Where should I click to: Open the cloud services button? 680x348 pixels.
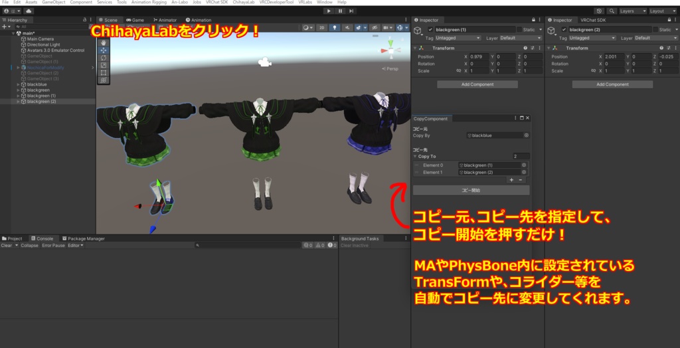(x=28, y=11)
